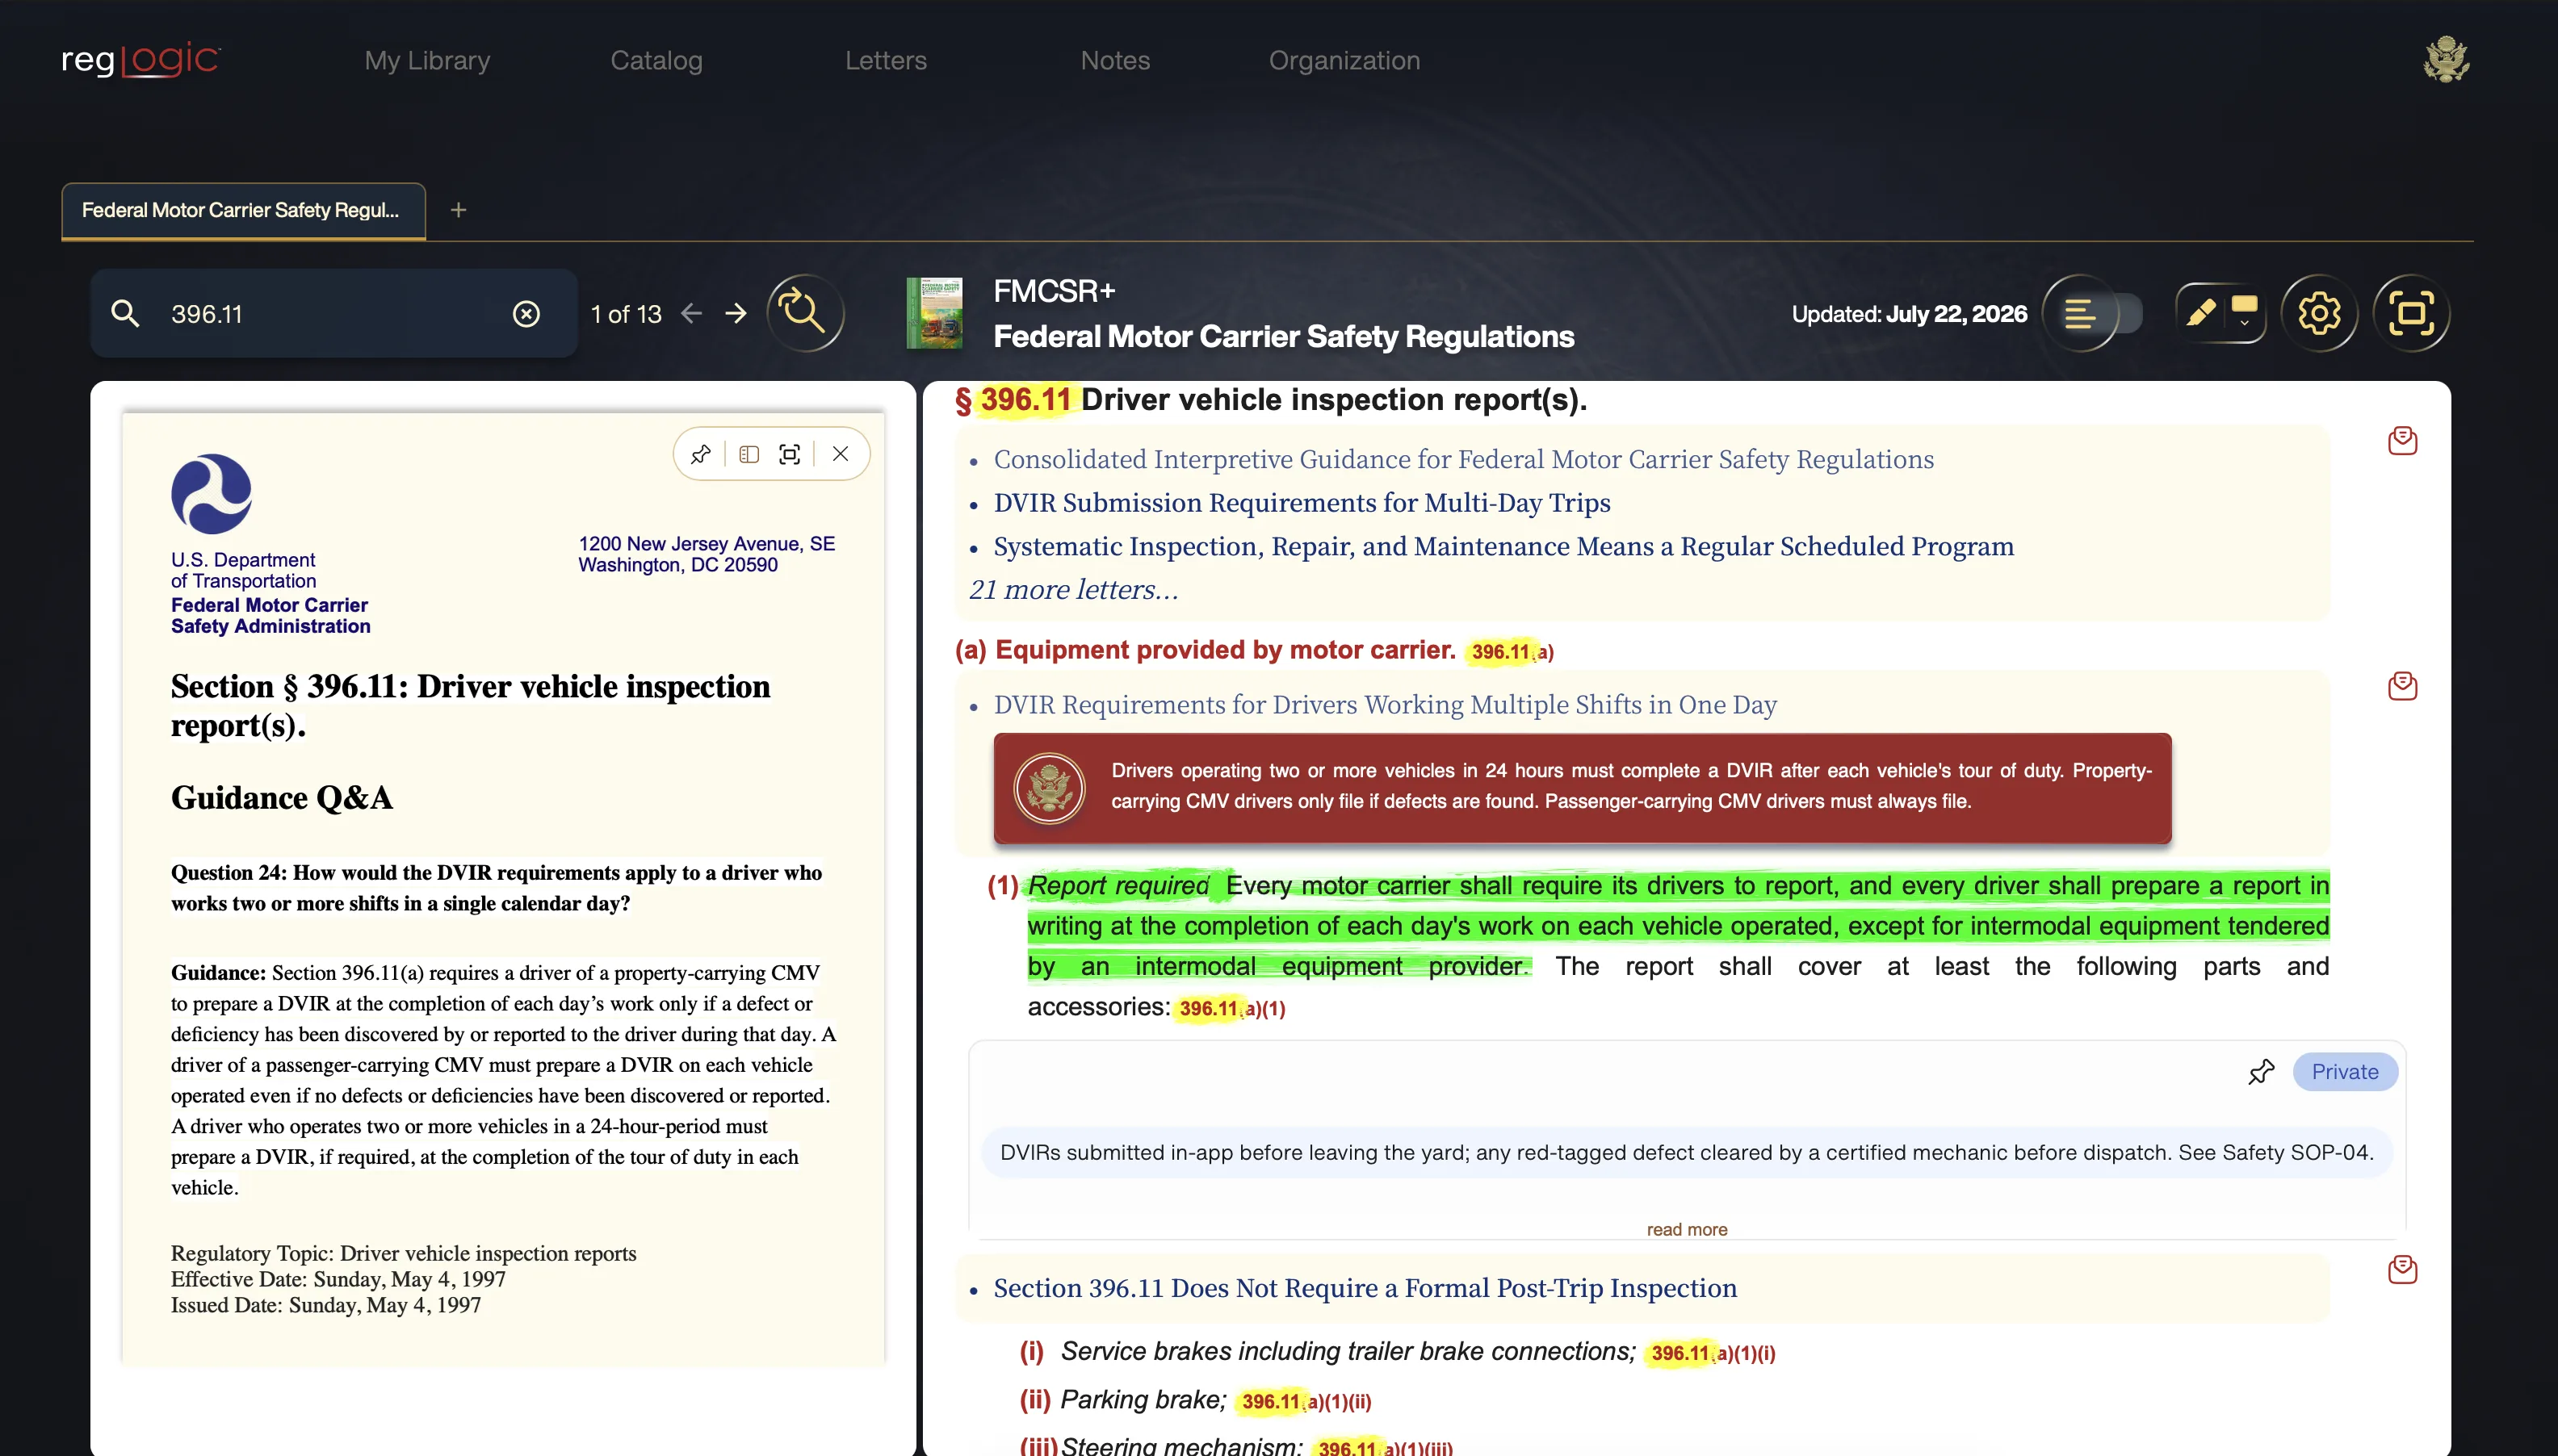Expand note with read more
Screen dimensions: 2558x1456
[1687, 1229]
